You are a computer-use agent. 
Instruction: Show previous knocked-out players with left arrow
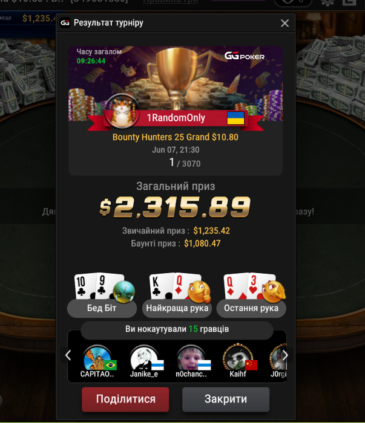point(68,355)
